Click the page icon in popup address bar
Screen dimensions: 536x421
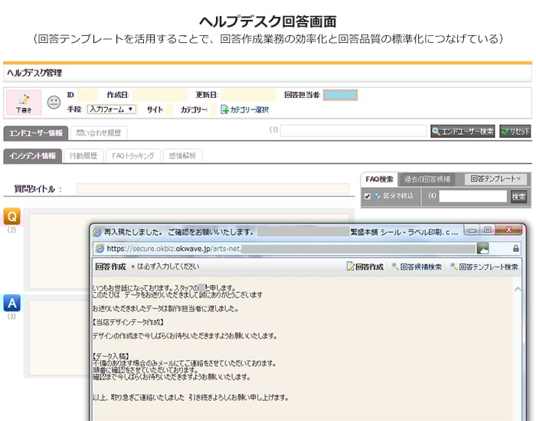tap(100, 249)
